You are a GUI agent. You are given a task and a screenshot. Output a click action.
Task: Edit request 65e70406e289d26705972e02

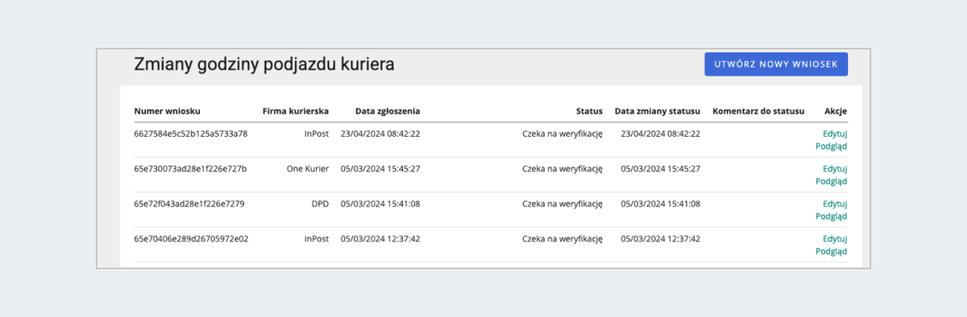835,239
